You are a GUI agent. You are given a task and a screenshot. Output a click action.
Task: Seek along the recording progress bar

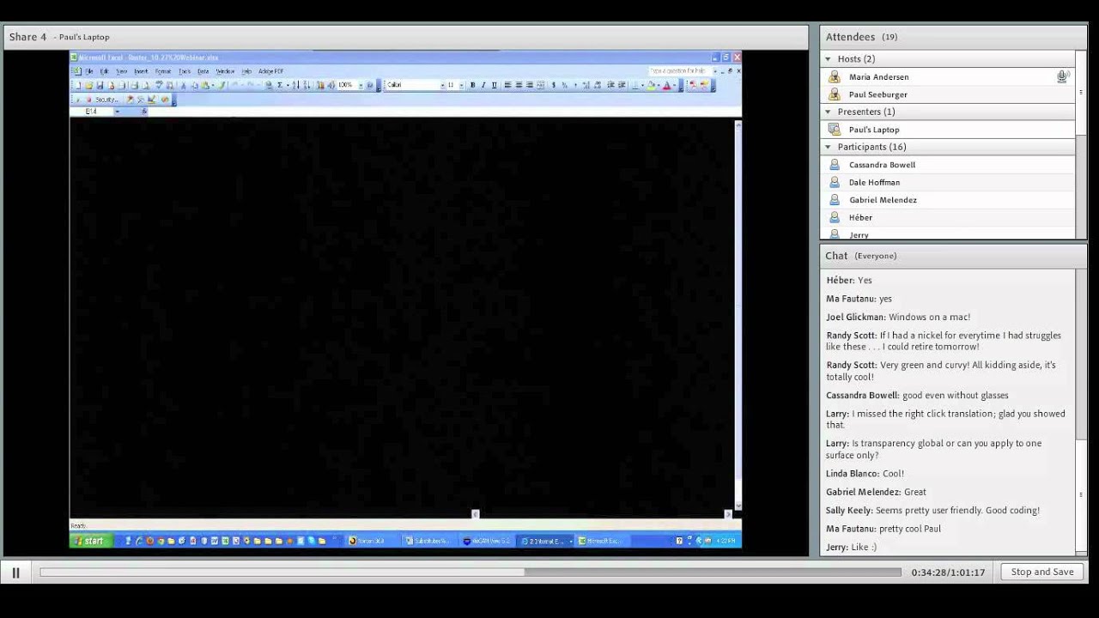[471, 573]
